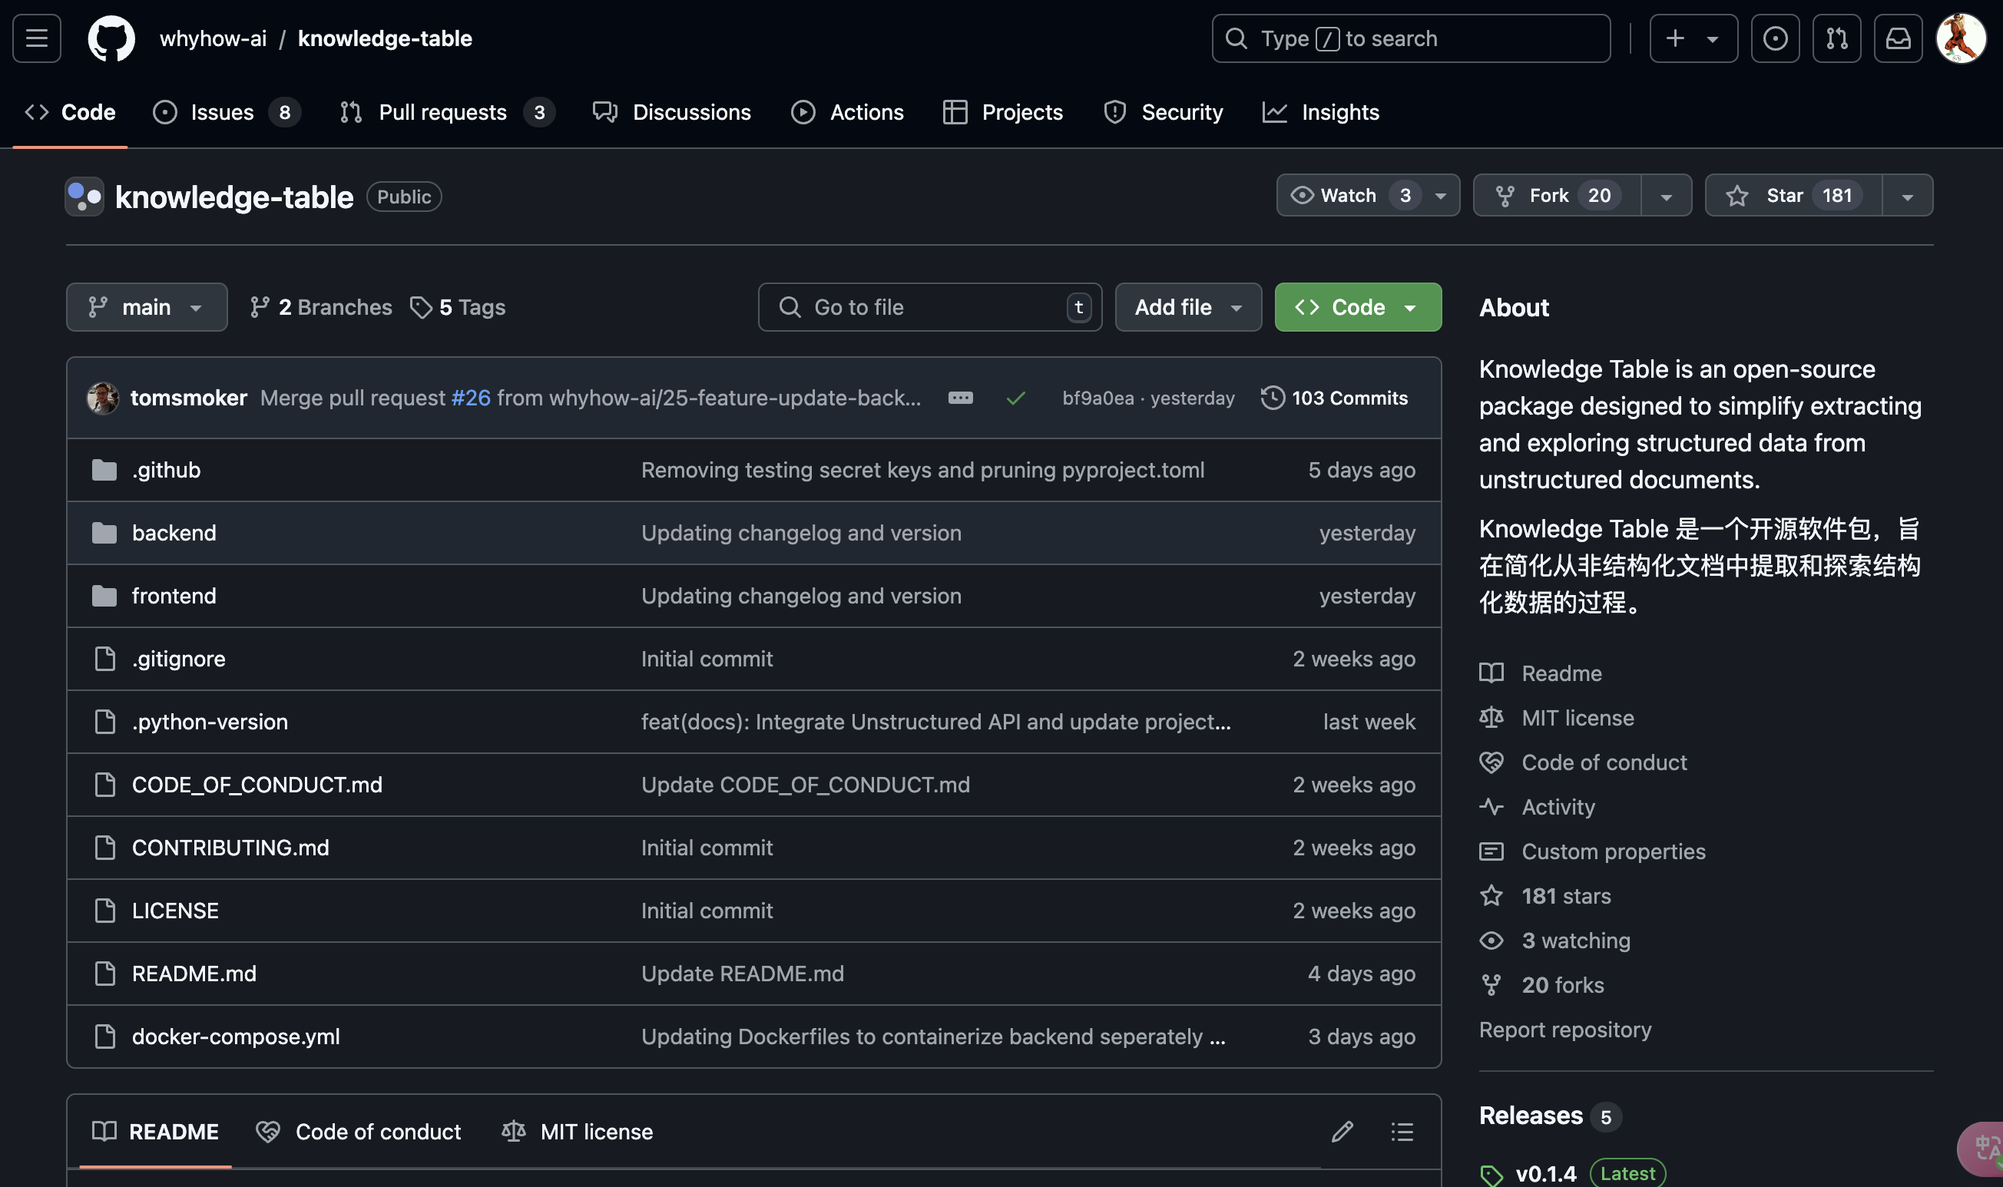Click the edit README pencil icon

click(1343, 1132)
